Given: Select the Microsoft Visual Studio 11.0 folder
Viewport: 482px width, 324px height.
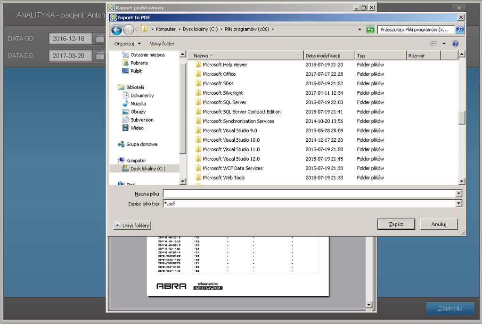Looking at the screenshot, I should (231, 150).
